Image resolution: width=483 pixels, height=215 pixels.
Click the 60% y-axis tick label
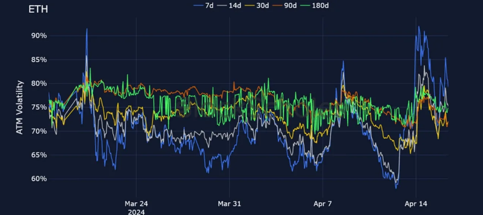click(38, 179)
